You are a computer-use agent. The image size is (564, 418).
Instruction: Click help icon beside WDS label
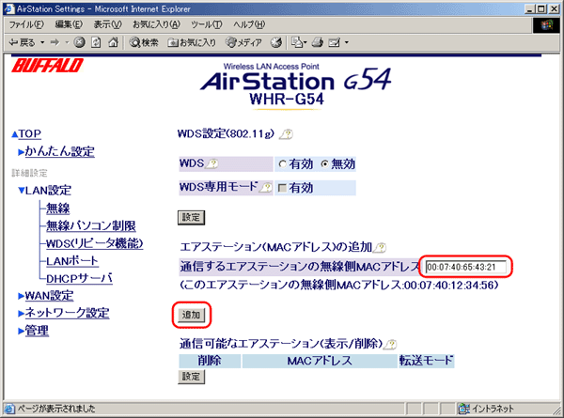pyautogui.click(x=211, y=163)
